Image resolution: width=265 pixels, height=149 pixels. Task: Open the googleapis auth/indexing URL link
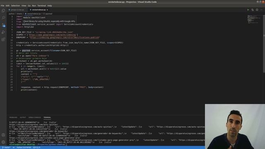[x=53, y=35]
